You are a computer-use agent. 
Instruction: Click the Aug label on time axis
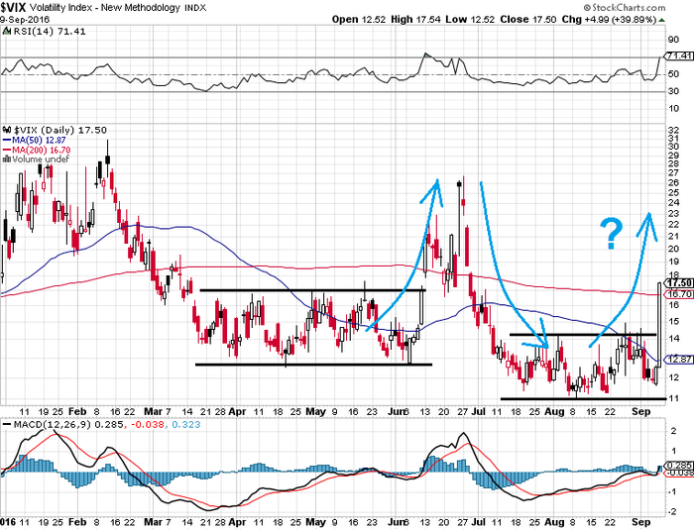pyautogui.click(x=554, y=412)
